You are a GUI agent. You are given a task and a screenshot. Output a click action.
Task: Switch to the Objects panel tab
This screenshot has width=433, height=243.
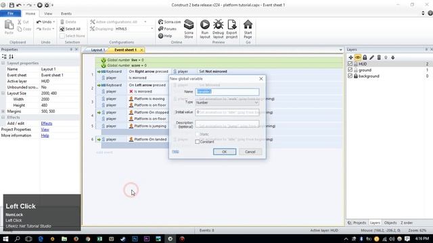pos(390,223)
